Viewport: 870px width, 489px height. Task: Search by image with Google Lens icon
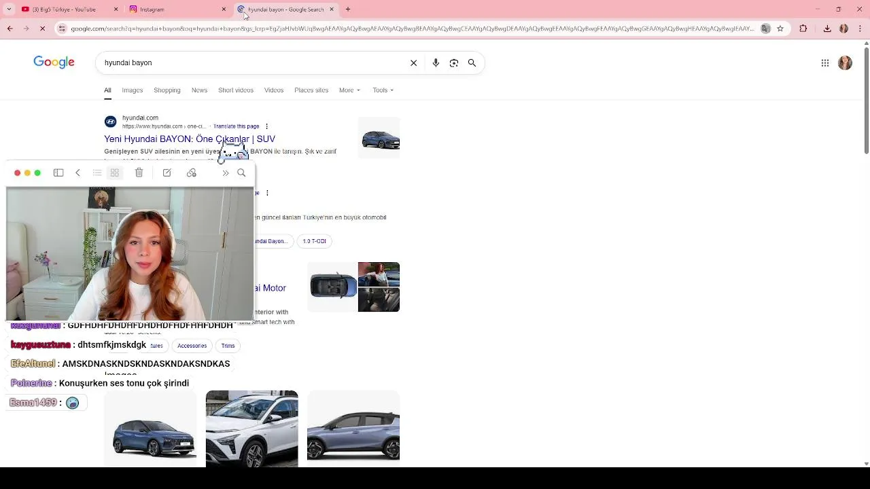tap(454, 62)
